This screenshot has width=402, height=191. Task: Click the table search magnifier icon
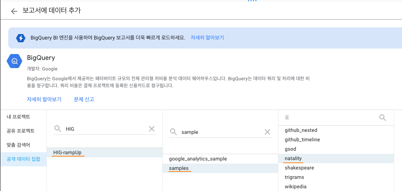coord(382,117)
